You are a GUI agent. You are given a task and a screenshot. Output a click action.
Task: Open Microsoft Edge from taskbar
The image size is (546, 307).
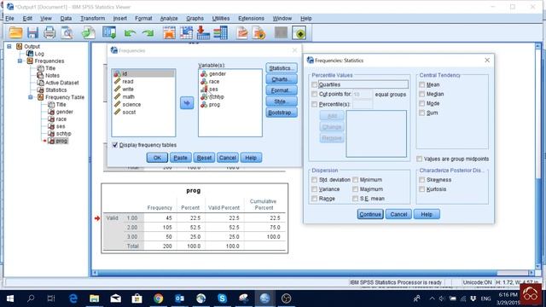(x=73, y=298)
